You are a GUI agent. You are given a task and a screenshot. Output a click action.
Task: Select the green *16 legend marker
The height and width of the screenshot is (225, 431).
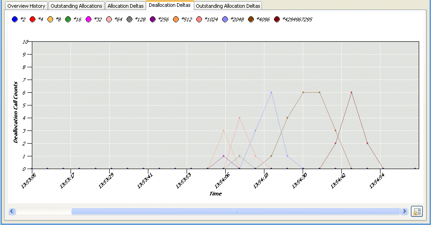(x=68, y=20)
